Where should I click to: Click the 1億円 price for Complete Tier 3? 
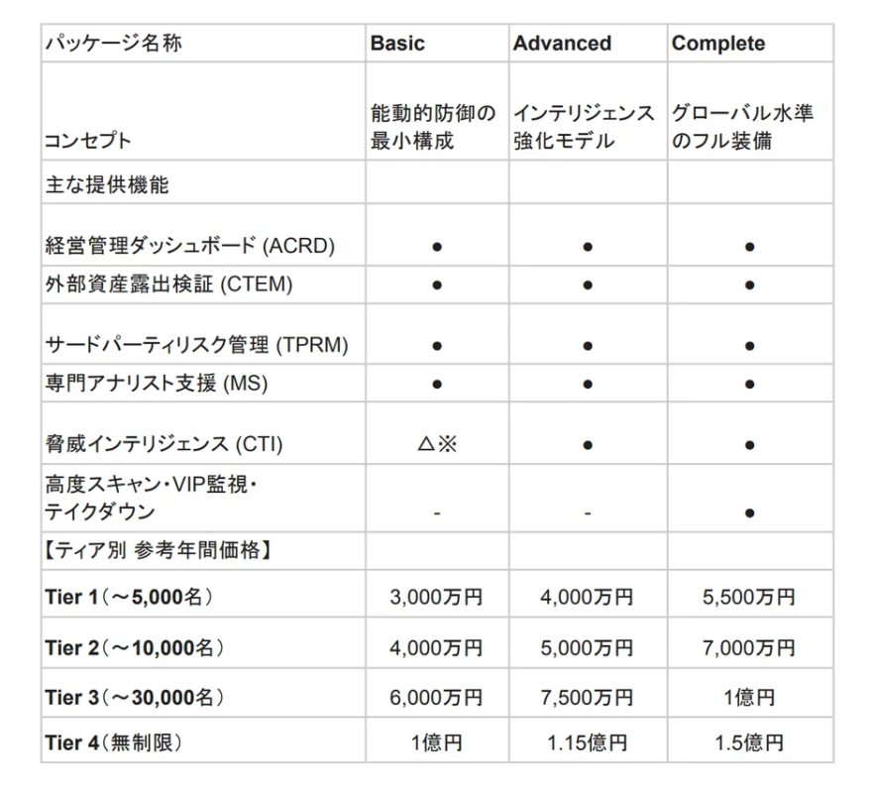pos(750,696)
